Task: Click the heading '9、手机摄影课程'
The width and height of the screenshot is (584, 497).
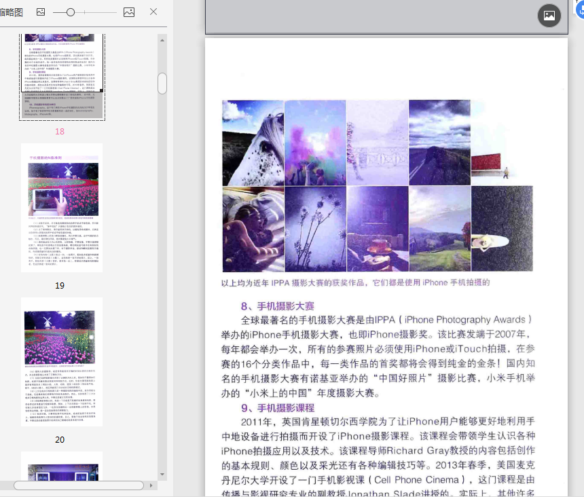Action: (278, 408)
